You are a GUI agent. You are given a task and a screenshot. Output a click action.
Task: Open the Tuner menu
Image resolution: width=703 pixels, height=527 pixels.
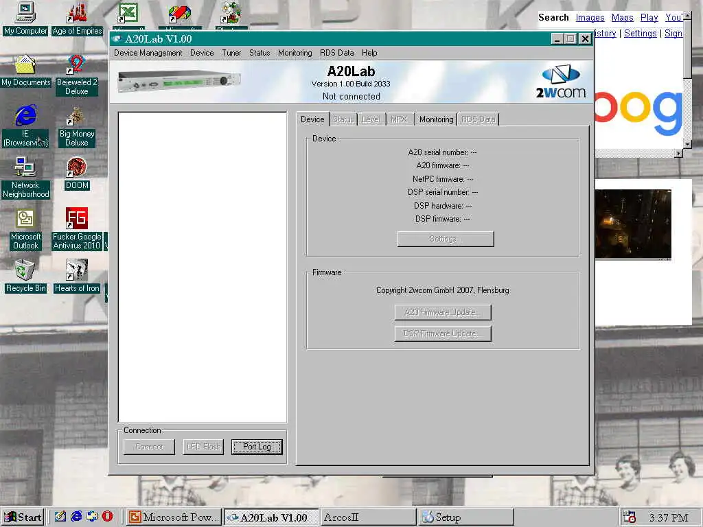click(231, 53)
